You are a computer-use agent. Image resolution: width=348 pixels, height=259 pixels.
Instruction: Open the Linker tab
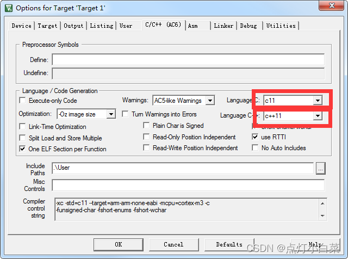point(223,26)
